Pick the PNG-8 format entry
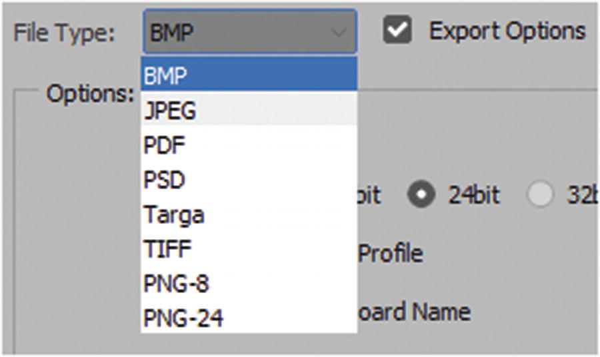This screenshot has width=600, height=357. 249,283
